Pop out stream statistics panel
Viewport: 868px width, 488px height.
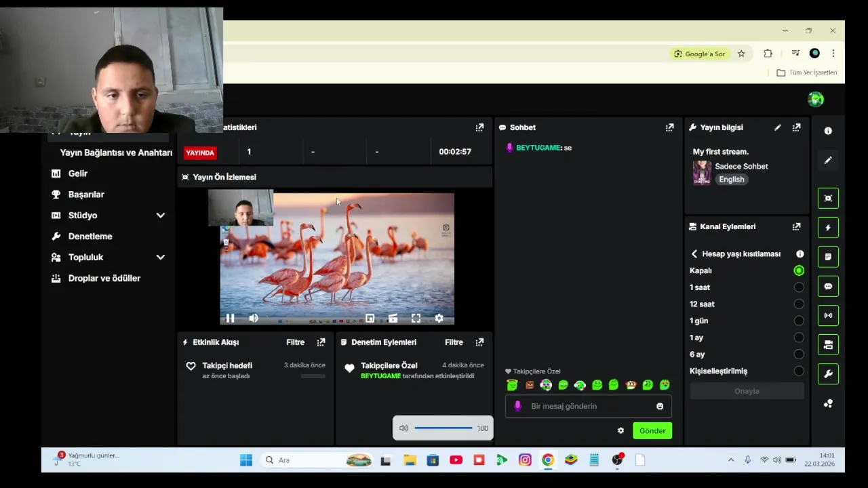(x=479, y=127)
